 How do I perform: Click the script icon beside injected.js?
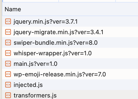click(x=8, y=85)
